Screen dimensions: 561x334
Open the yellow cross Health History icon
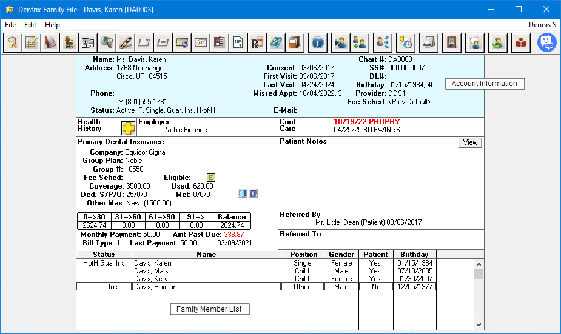[x=128, y=128]
